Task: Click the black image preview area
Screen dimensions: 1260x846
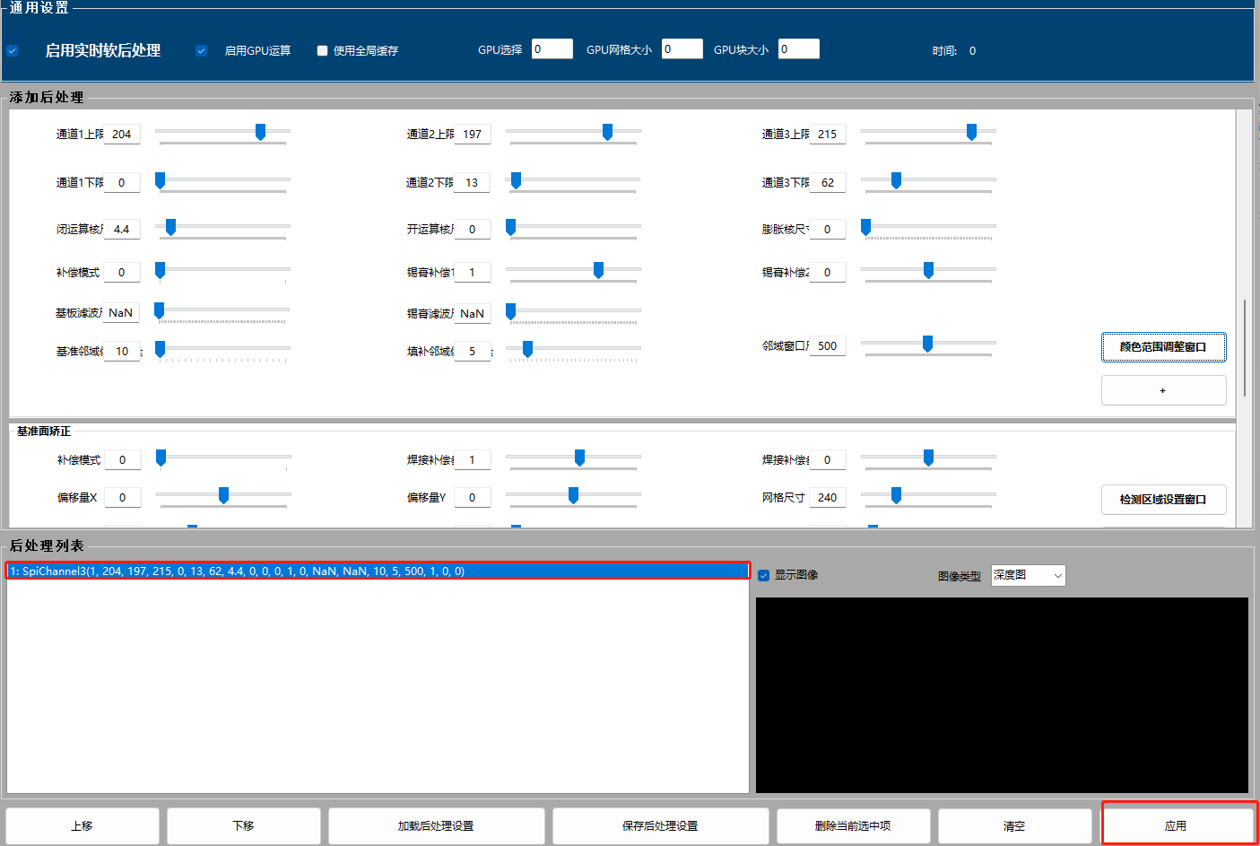Action: [1002, 695]
